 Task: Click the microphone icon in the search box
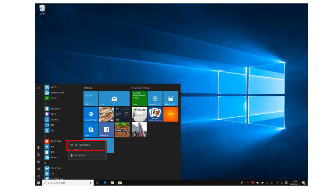(x=91, y=183)
